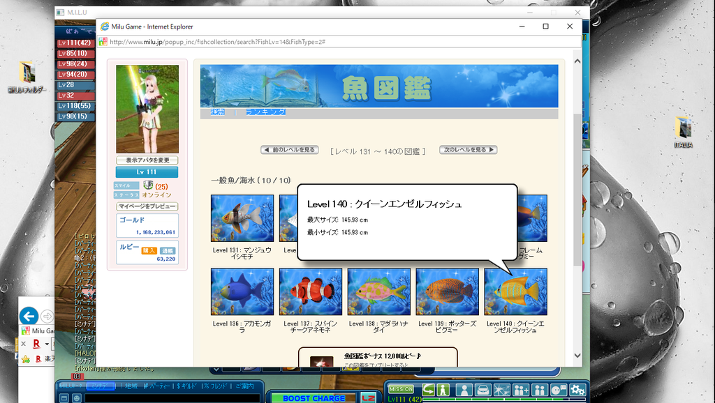Viewport: 715px width, 403px height.
Task: Open the inventory bag icon
Action: (x=482, y=390)
